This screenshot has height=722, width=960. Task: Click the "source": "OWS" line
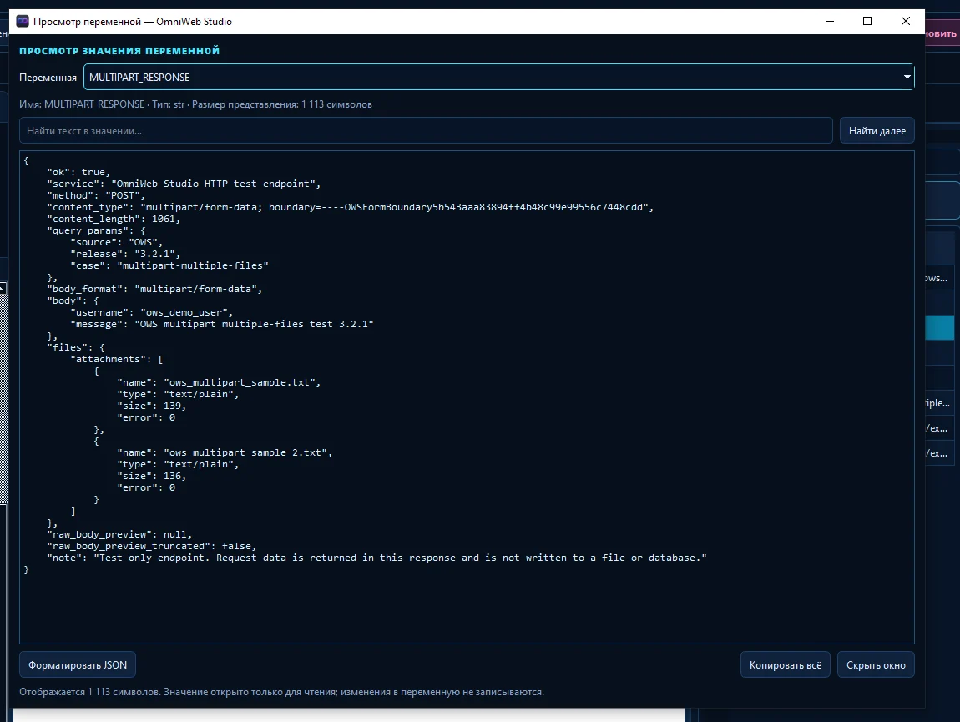pyautogui.click(x=116, y=242)
